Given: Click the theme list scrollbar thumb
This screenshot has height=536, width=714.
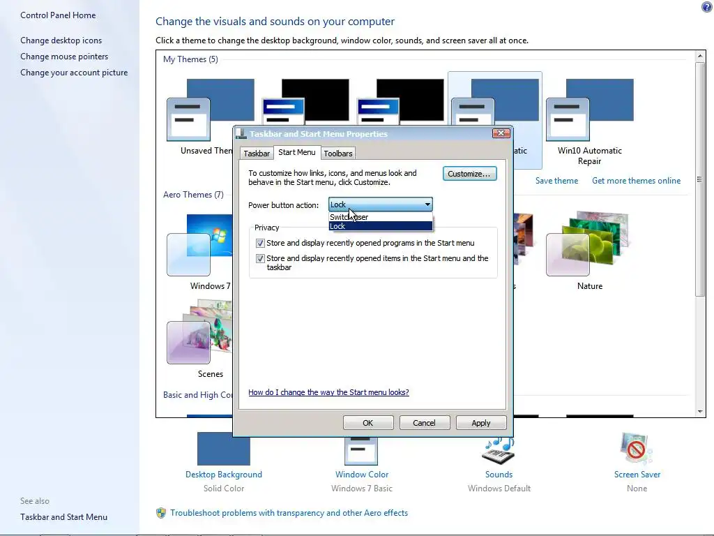Looking at the screenshot, I should pyautogui.click(x=700, y=179).
